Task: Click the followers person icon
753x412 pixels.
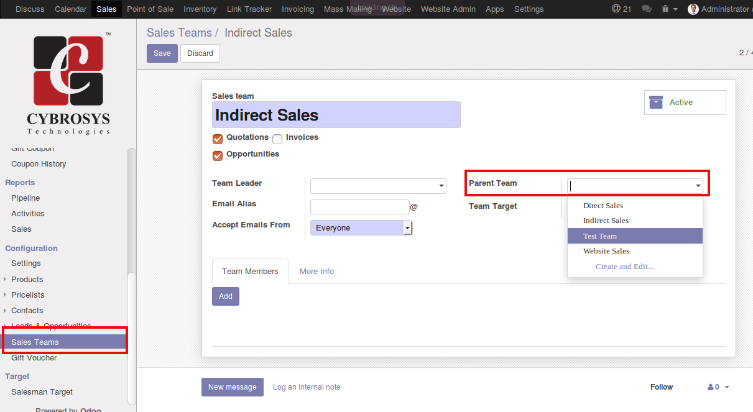Action: click(711, 387)
